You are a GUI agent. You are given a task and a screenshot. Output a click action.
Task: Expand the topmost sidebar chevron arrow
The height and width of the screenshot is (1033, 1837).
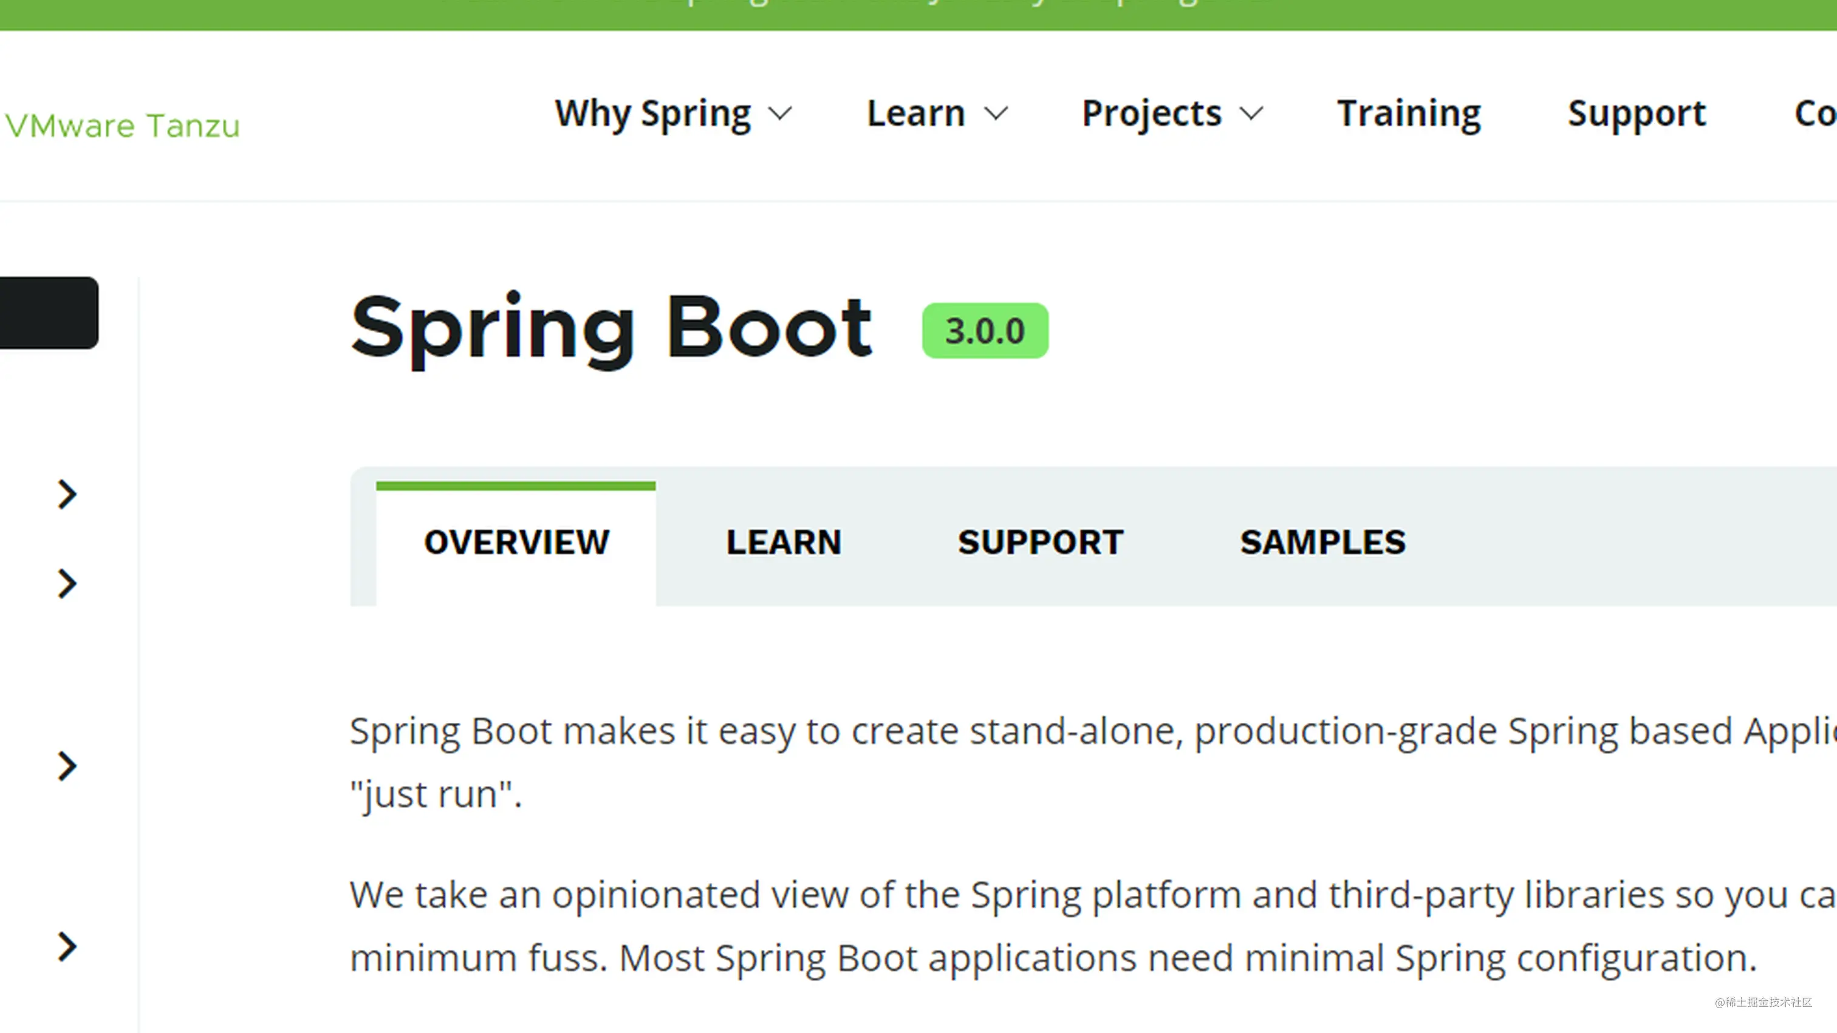[x=67, y=495]
